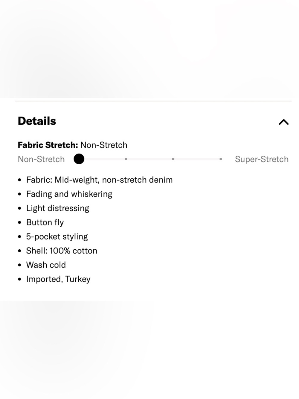
Task: Collapse the Details section chevron
Action: click(x=283, y=122)
